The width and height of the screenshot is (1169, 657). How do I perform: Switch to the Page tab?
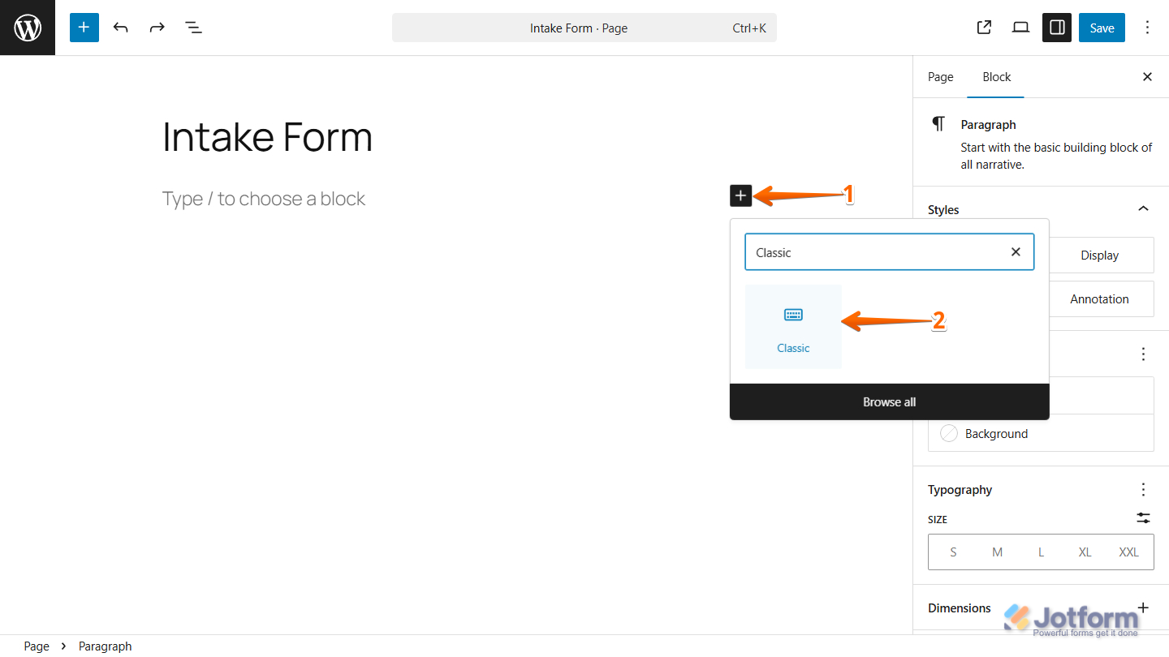(x=940, y=76)
